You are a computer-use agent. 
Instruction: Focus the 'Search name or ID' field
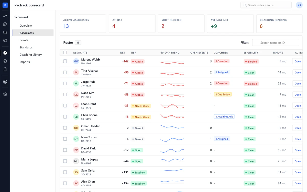[x=276, y=42]
